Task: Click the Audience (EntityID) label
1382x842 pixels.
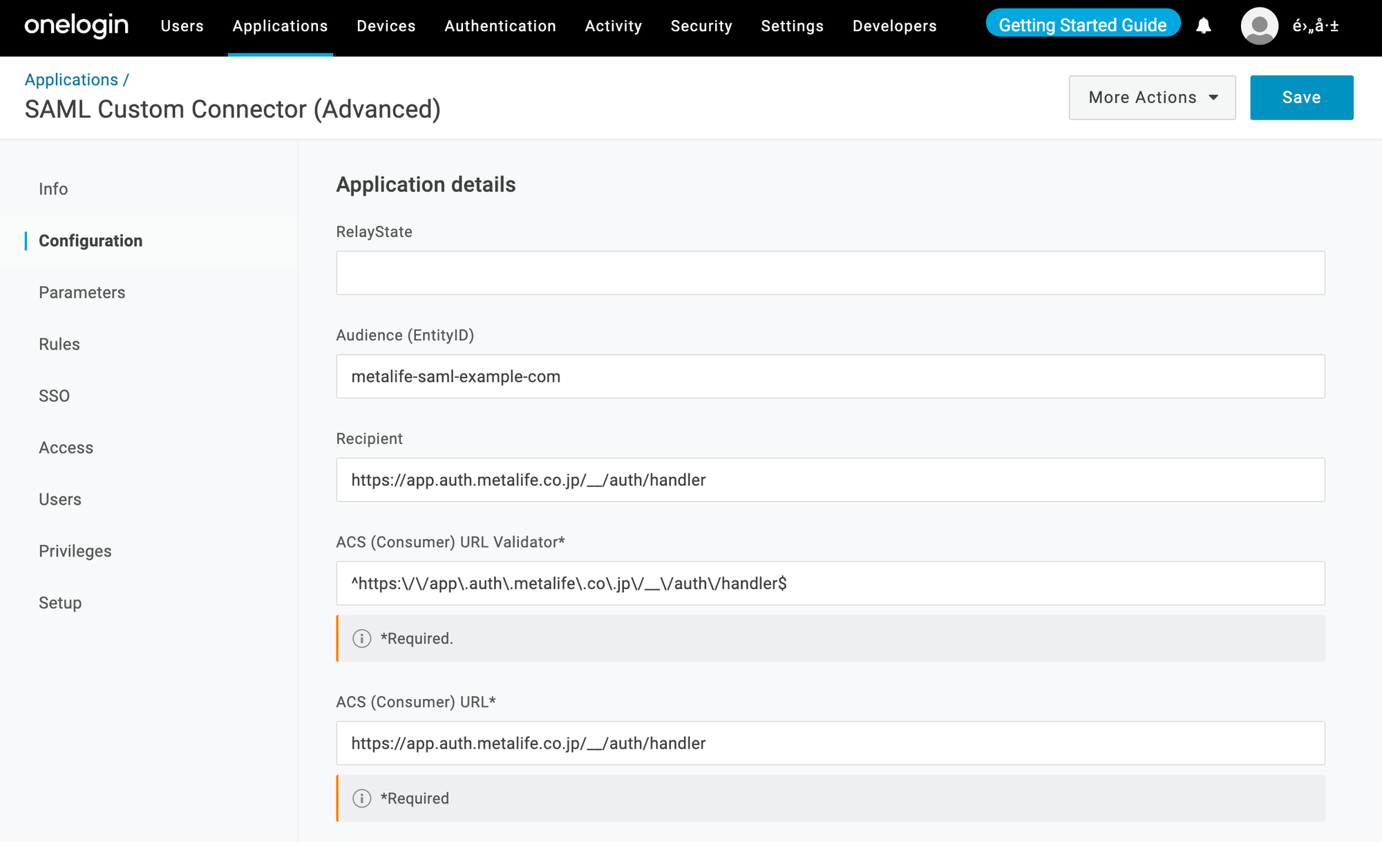Action: pyautogui.click(x=405, y=335)
